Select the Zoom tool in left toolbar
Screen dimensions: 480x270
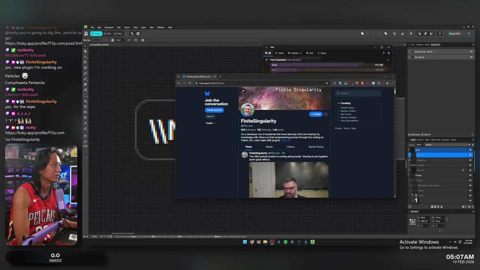pos(85,142)
